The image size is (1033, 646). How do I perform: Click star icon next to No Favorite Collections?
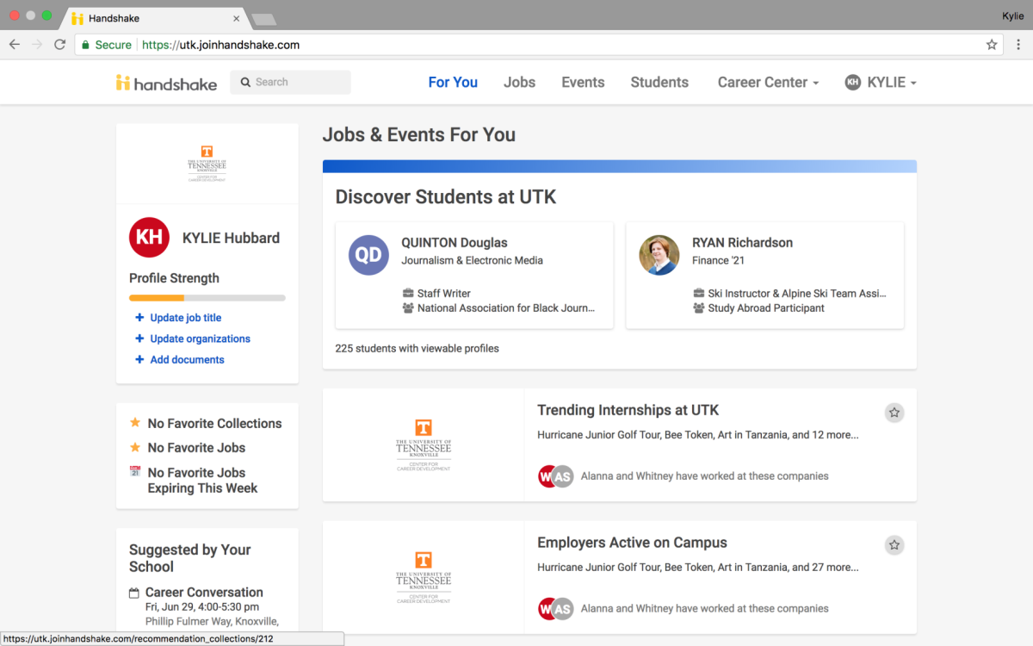pyautogui.click(x=135, y=423)
